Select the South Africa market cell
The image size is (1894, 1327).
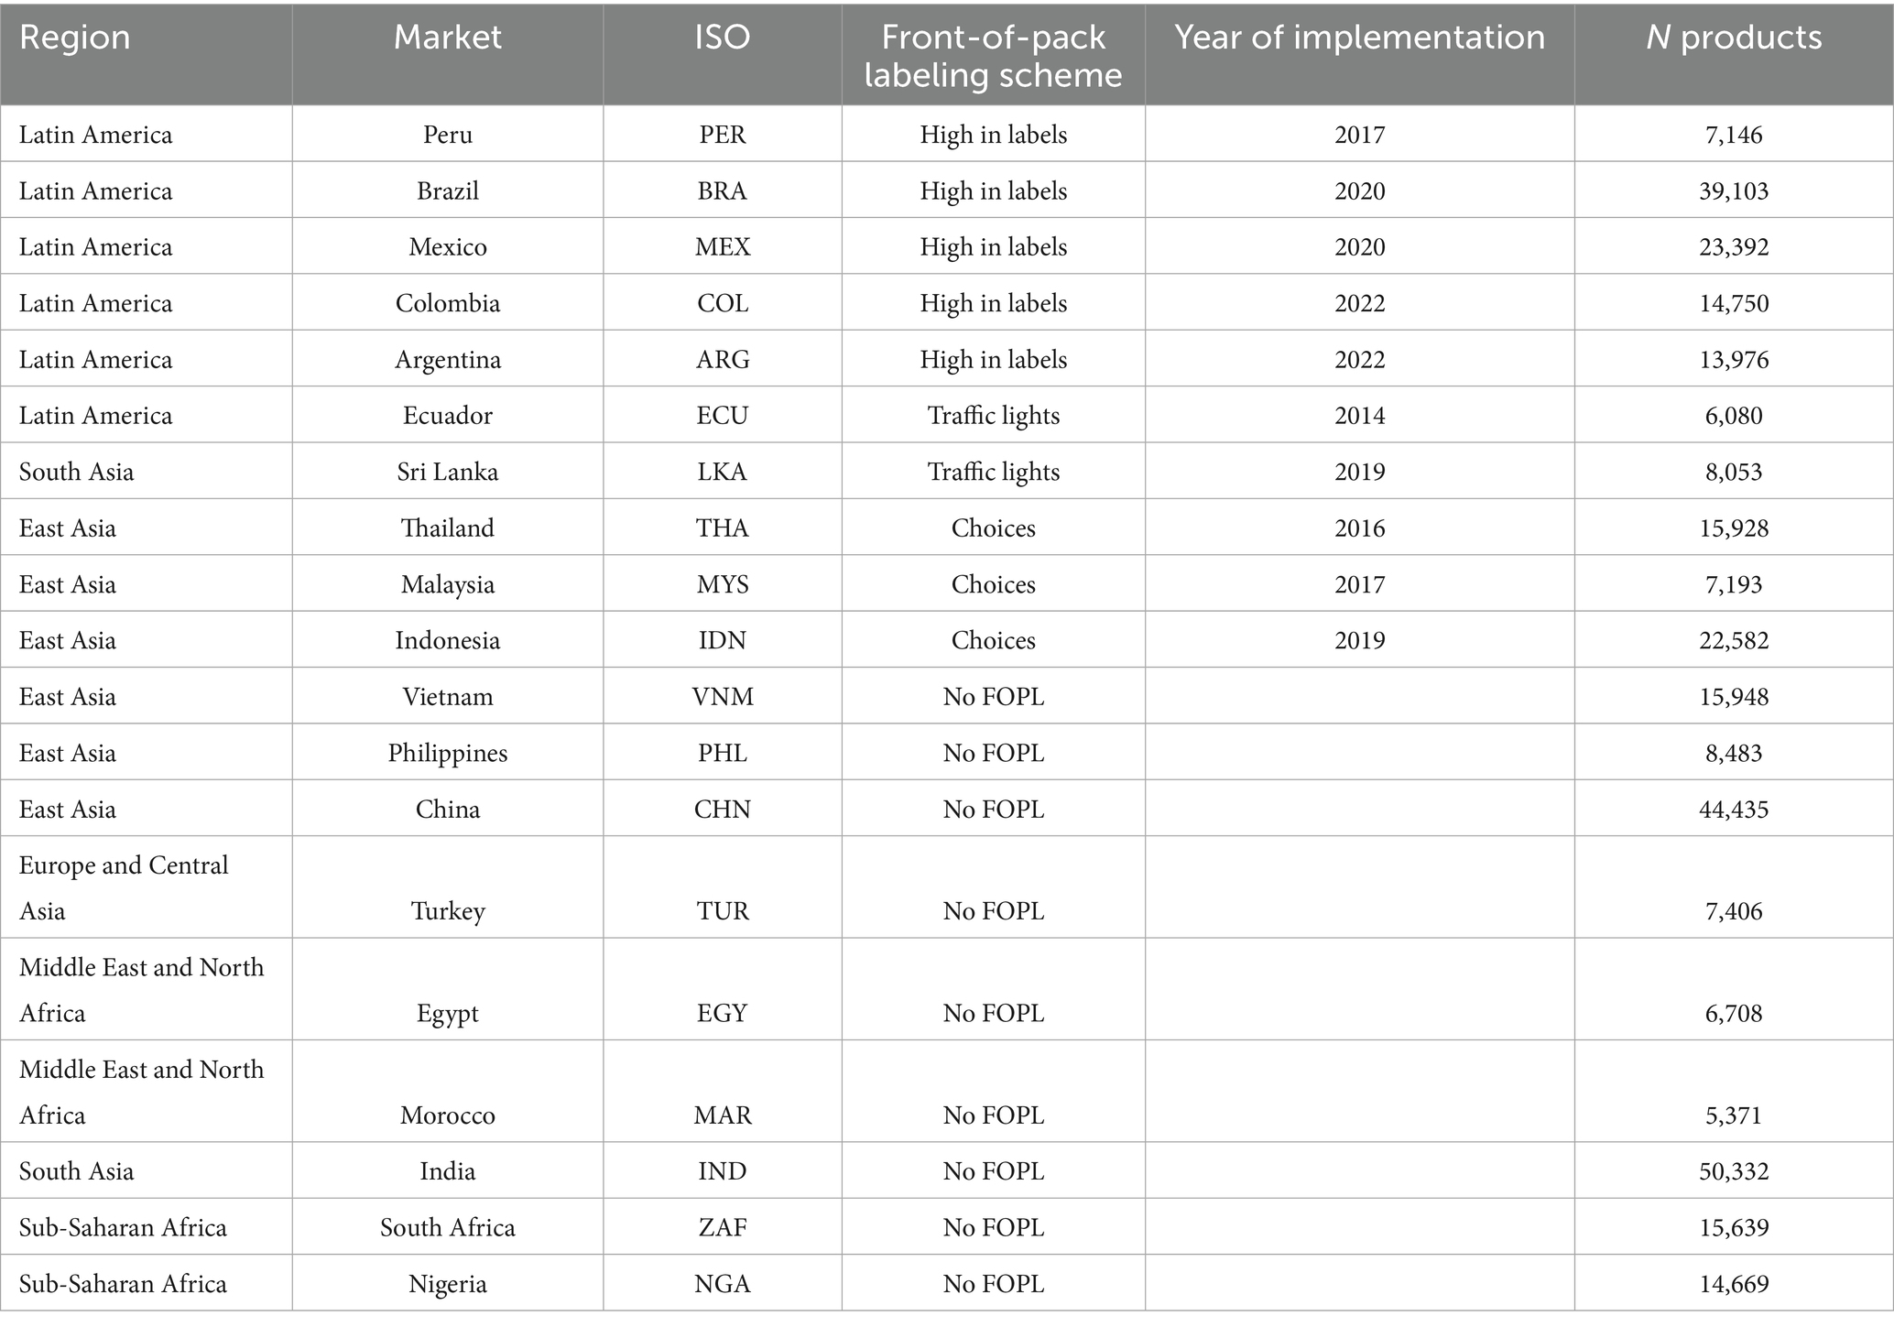[x=447, y=1227]
